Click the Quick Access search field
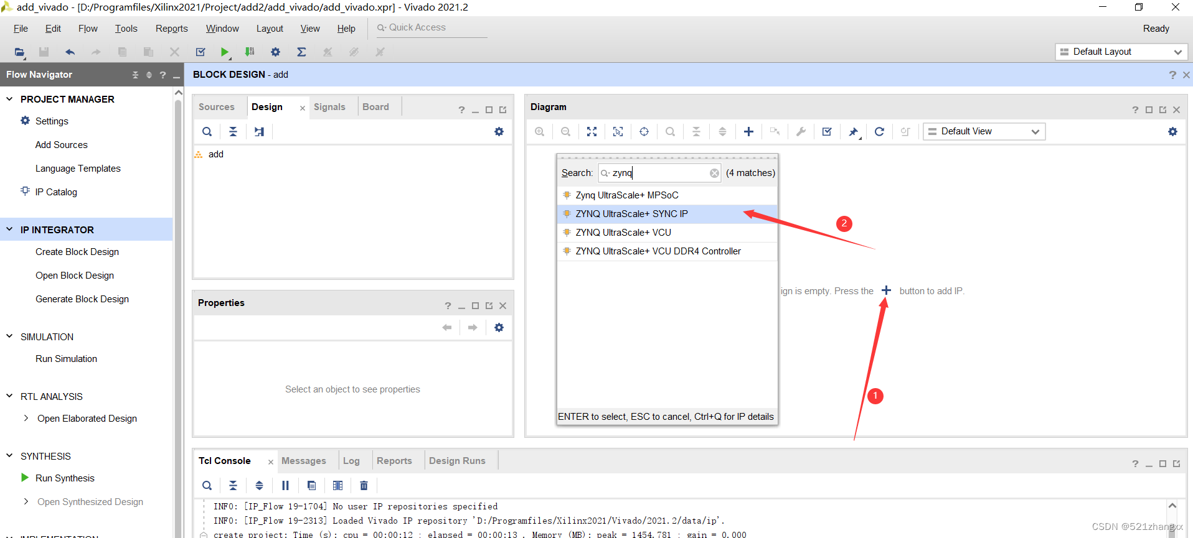The height and width of the screenshot is (538, 1193). click(431, 28)
